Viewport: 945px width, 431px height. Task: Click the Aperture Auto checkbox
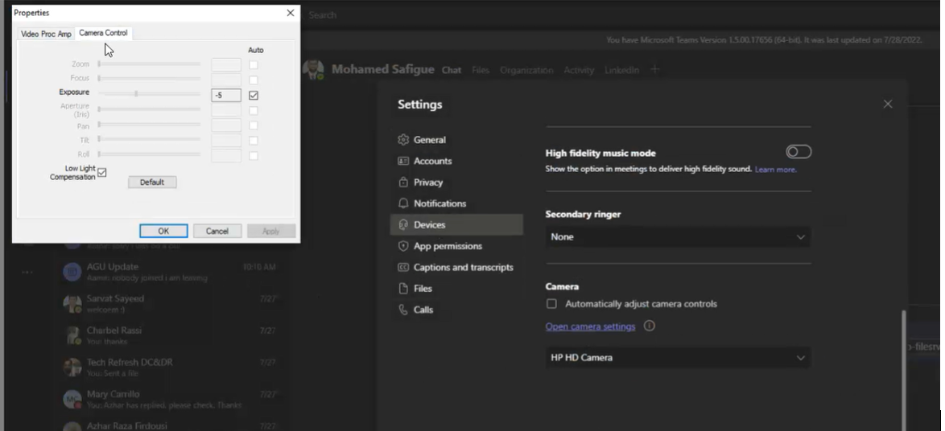(254, 111)
